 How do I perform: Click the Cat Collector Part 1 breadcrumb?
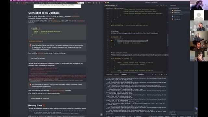[57, 3]
